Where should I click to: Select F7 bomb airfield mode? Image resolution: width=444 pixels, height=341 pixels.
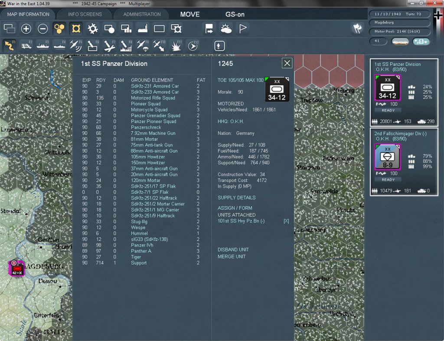(x=109, y=45)
